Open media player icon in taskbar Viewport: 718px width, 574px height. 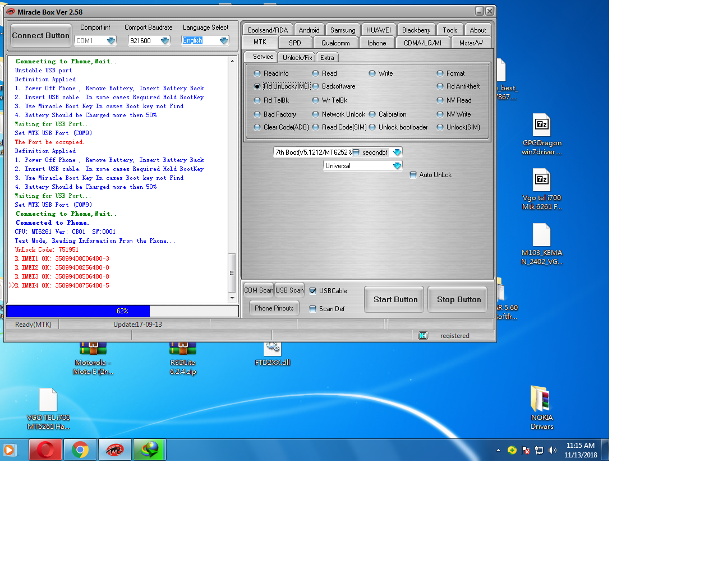click(8, 450)
